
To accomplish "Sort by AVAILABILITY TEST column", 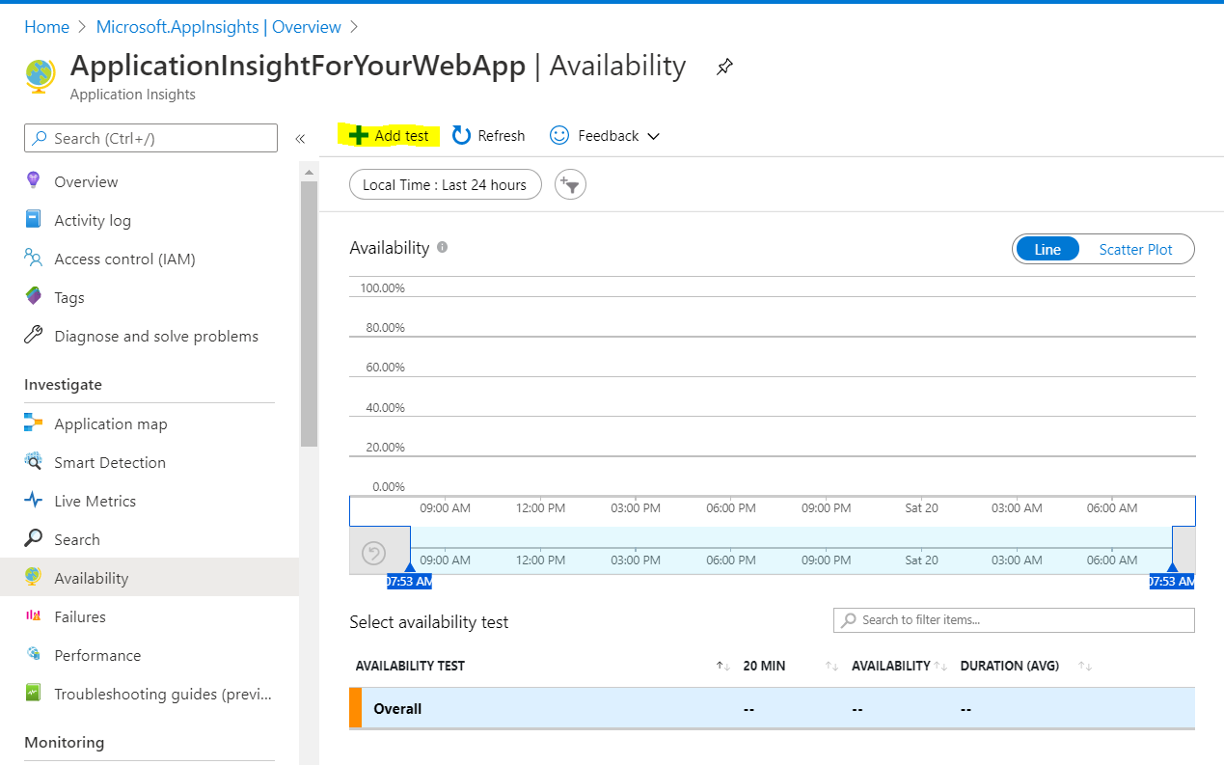I will point(722,667).
